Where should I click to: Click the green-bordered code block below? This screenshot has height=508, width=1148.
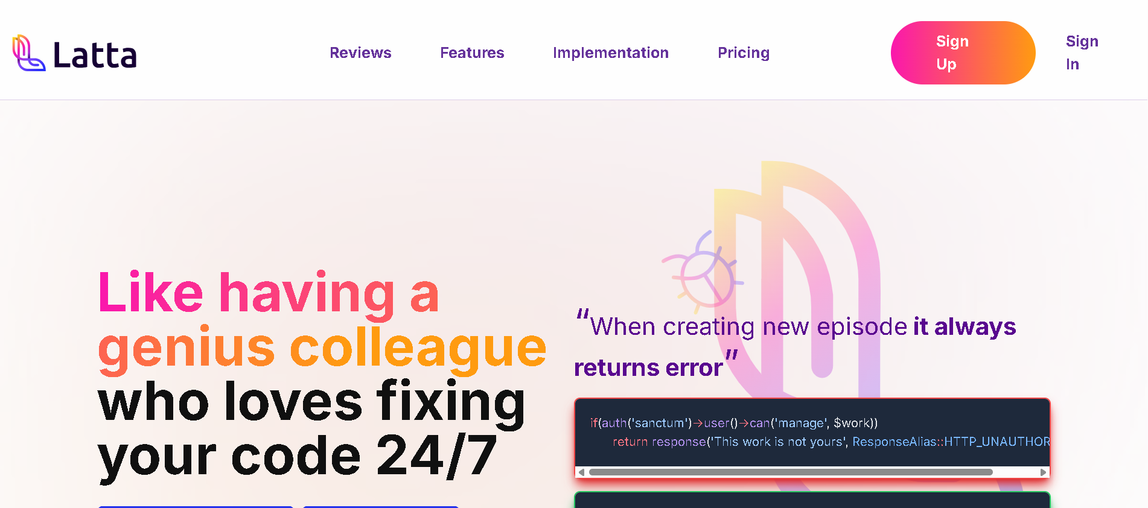tap(812, 500)
